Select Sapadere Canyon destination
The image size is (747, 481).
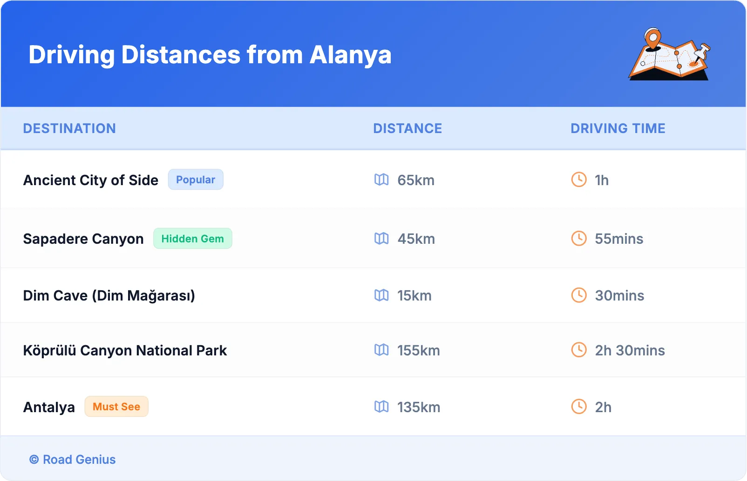point(83,239)
